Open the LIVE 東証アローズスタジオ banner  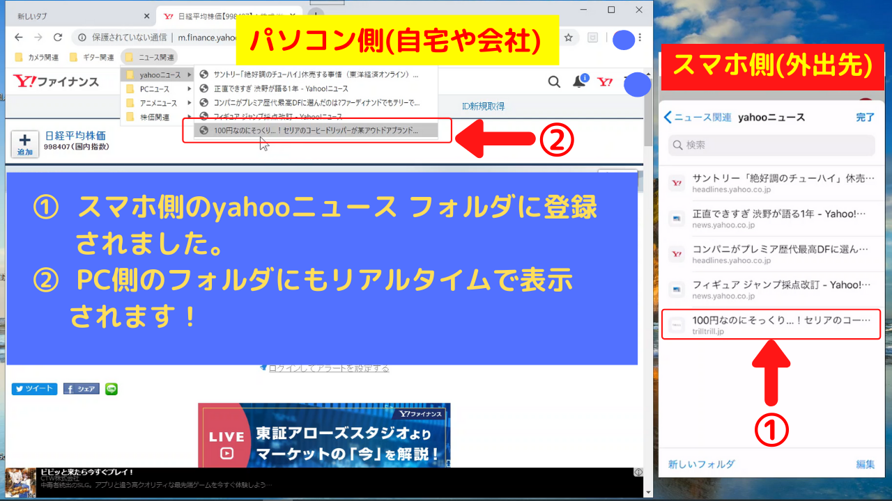324,435
